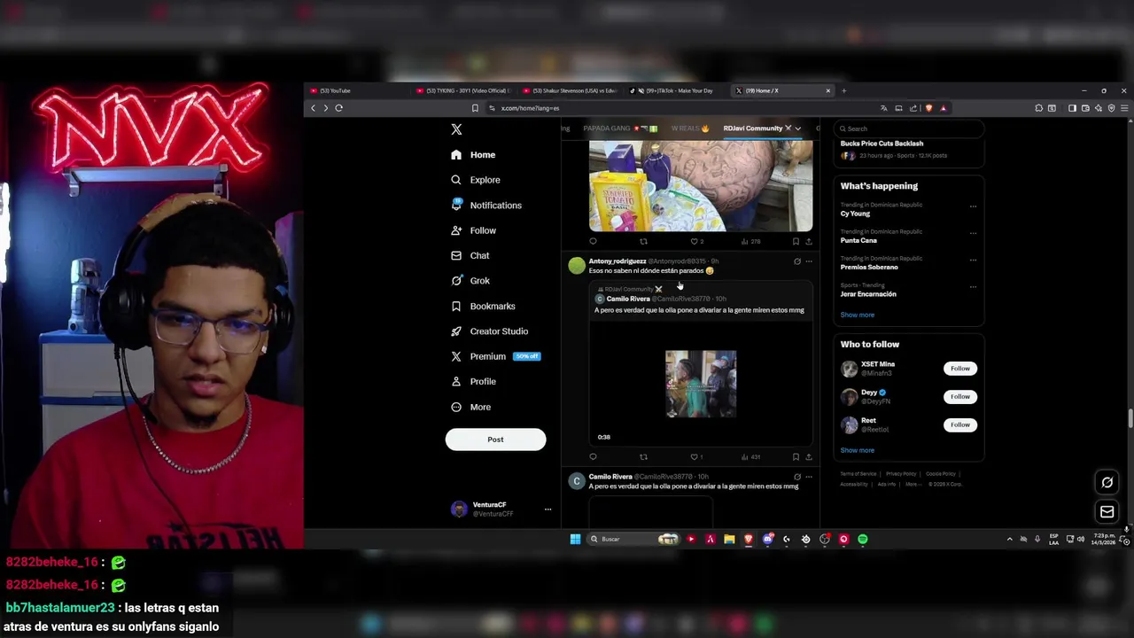Open the Terms of Service footer link
Screen dimensions: 1134x638
tap(858, 474)
